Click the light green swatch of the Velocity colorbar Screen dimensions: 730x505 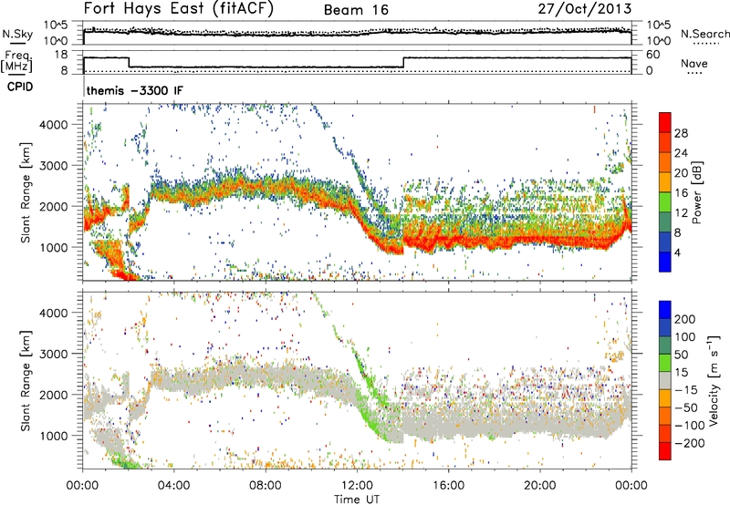[665, 363]
